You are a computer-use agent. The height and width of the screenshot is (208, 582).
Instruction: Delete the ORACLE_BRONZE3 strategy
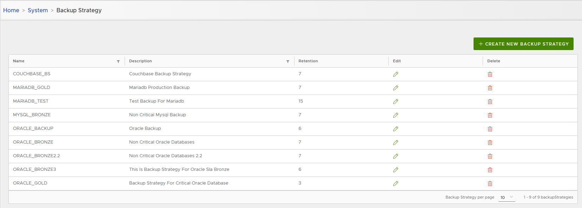(x=490, y=170)
